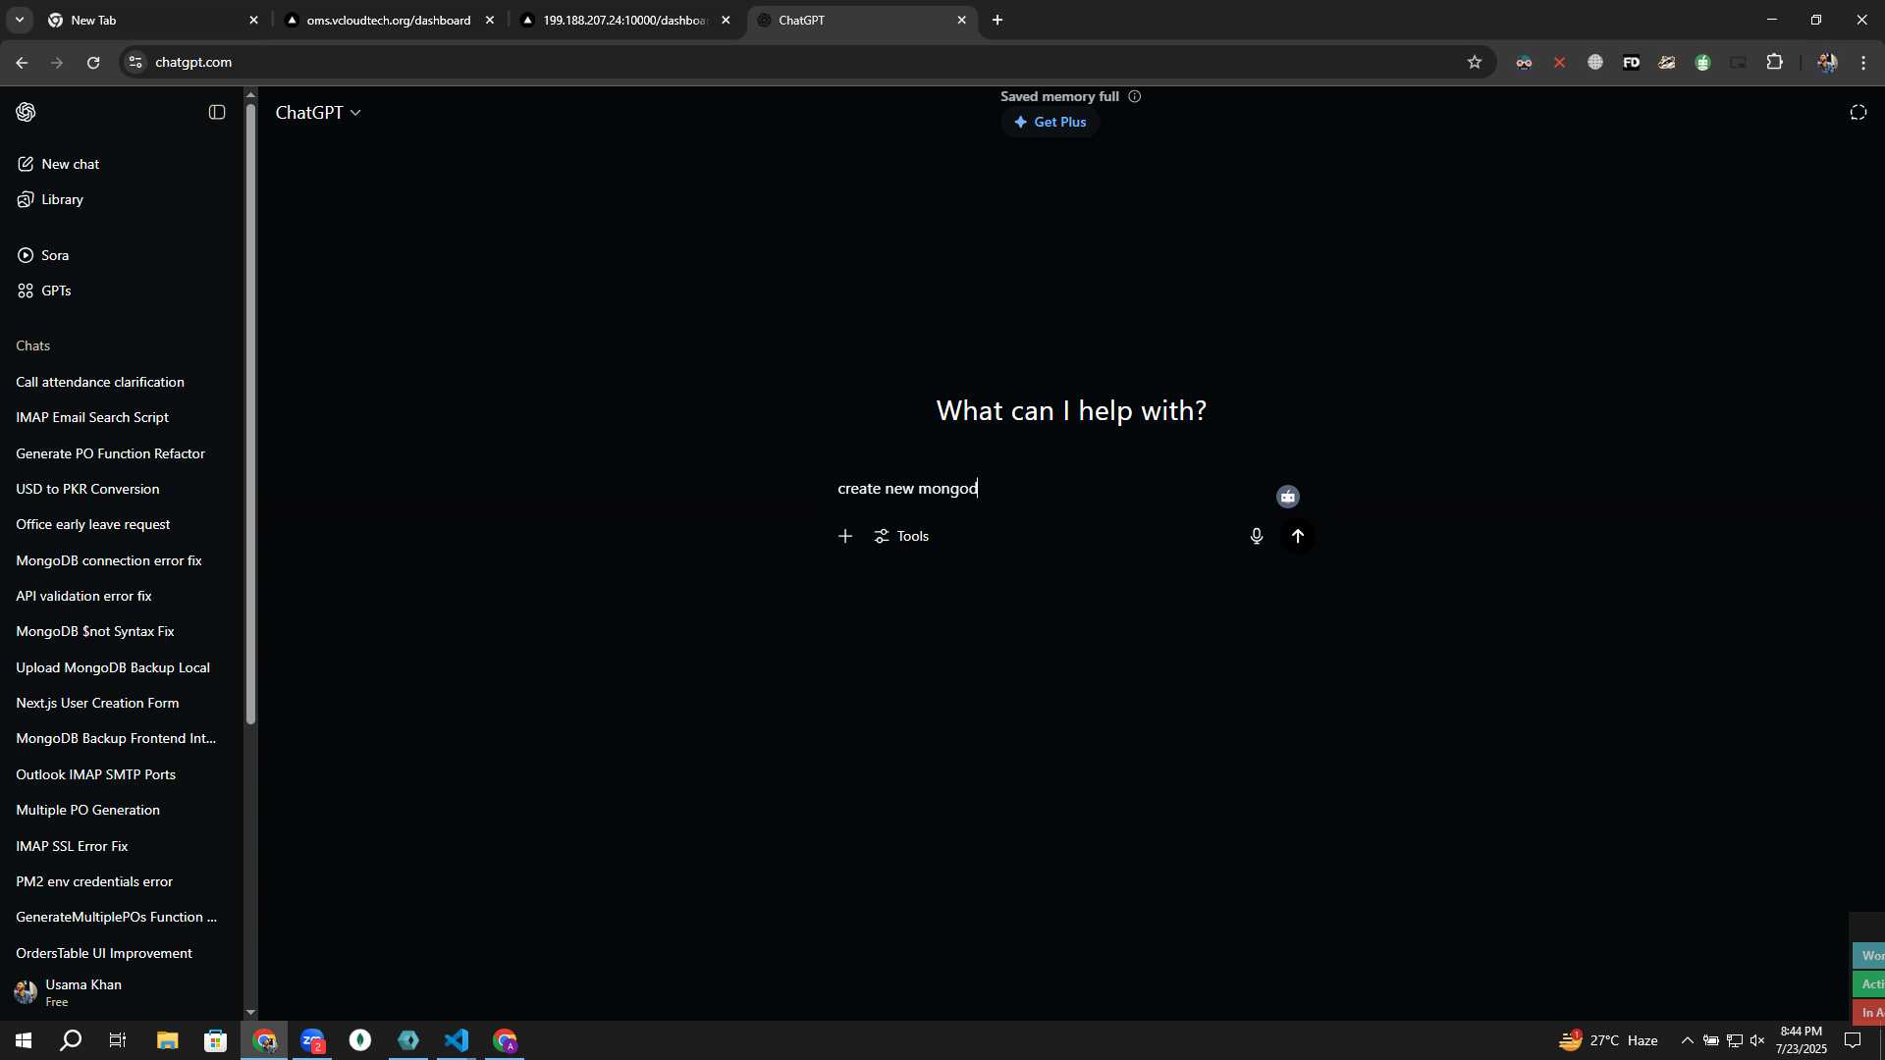1885x1060 pixels.
Task: Click the plus attach icon in composer
Action: pos(845,536)
